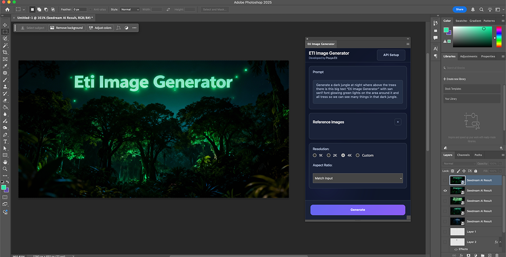506x257 pixels.
Task: Select the Crop tool
Action: pyautogui.click(x=5, y=52)
